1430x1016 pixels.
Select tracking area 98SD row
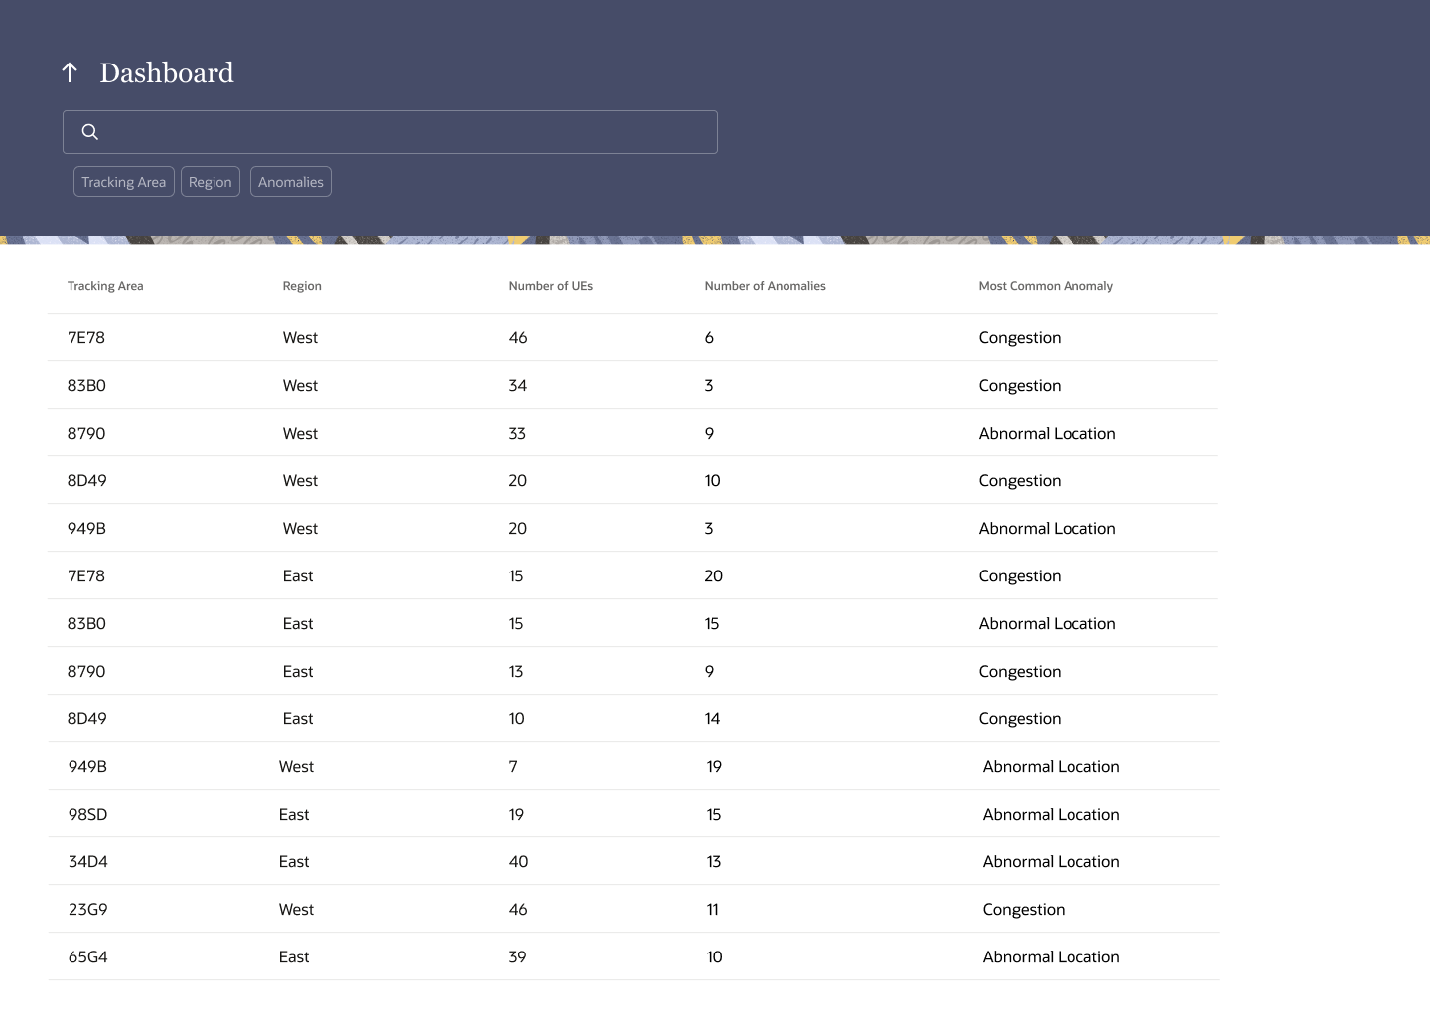[x=634, y=814]
